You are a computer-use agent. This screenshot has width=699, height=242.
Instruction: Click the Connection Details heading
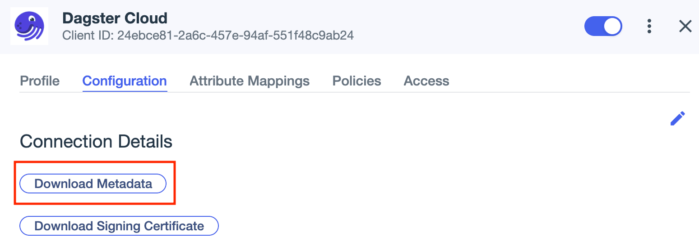pos(96,142)
